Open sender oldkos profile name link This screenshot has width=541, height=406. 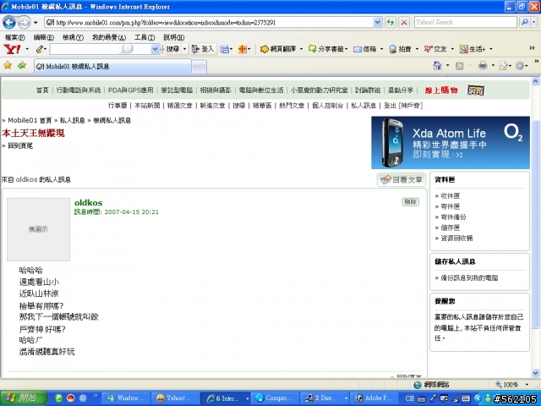pos(88,203)
